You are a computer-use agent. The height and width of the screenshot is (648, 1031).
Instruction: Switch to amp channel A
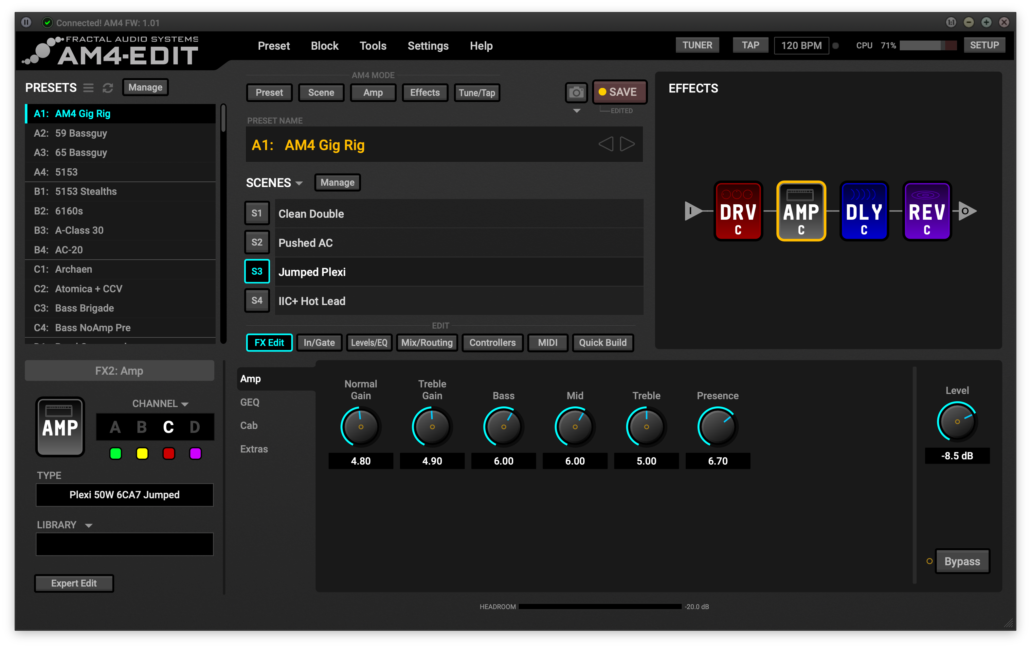coord(115,427)
